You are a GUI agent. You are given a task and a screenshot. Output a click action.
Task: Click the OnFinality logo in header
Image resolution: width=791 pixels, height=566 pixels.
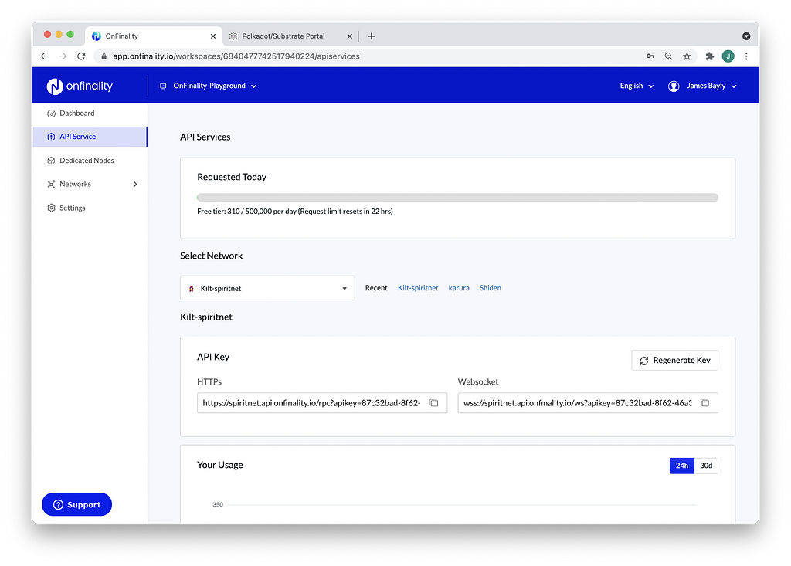[x=80, y=86]
